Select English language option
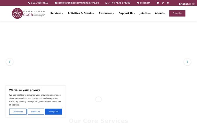The height and width of the screenshot is (123, 197). [184, 4]
